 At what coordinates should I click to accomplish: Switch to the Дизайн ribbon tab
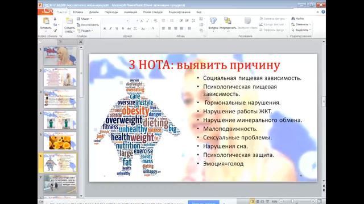point(94,12)
